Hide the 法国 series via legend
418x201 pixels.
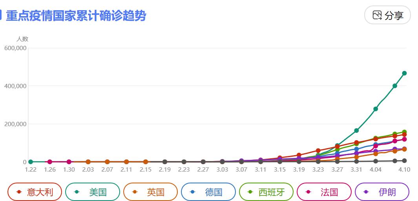click(324, 192)
